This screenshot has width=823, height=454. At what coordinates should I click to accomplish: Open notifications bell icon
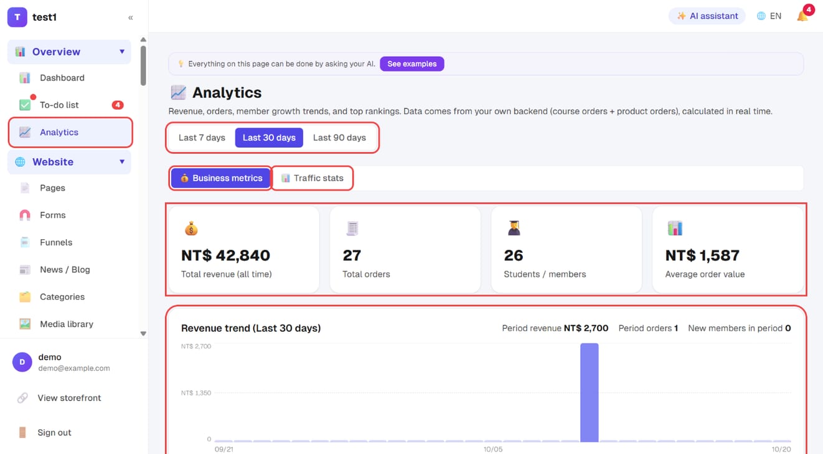tap(802, 16)
